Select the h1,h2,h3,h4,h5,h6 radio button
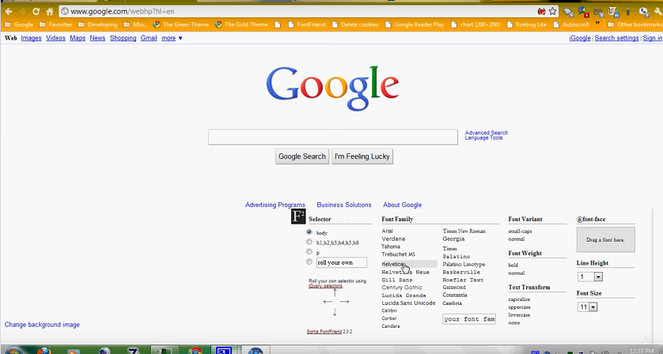The height and width of the screenshot is (354, 663). pos(309,242)
